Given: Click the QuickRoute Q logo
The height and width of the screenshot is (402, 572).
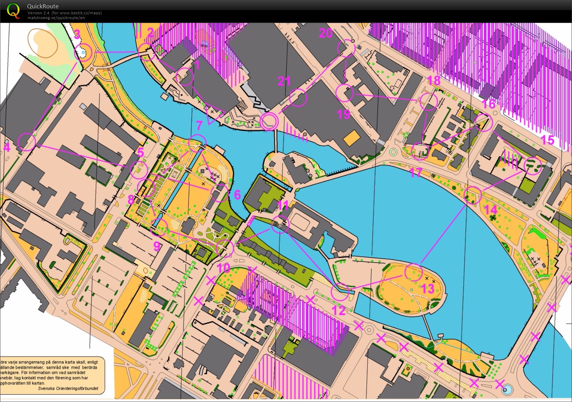Looking at the screenshot, I should (14, 10).
